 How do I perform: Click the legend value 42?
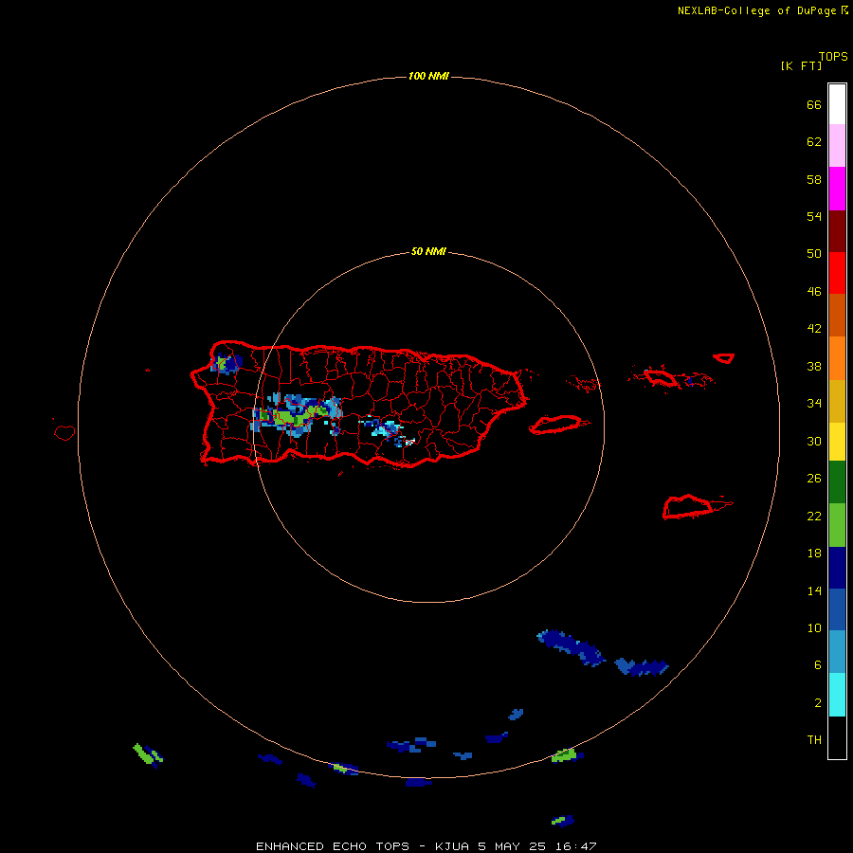pos(814,329)
